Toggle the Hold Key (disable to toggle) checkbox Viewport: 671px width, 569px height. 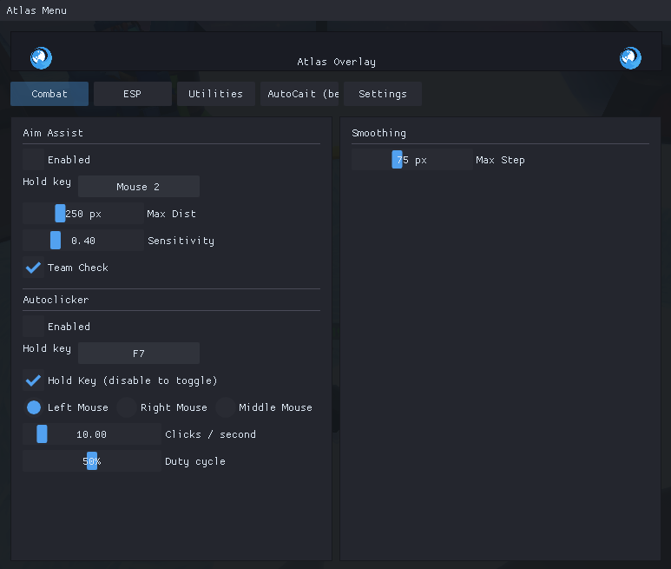coord(34,380)
